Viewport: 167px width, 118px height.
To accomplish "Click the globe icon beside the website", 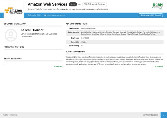I will pyautogui.click(x=45, y=15).
